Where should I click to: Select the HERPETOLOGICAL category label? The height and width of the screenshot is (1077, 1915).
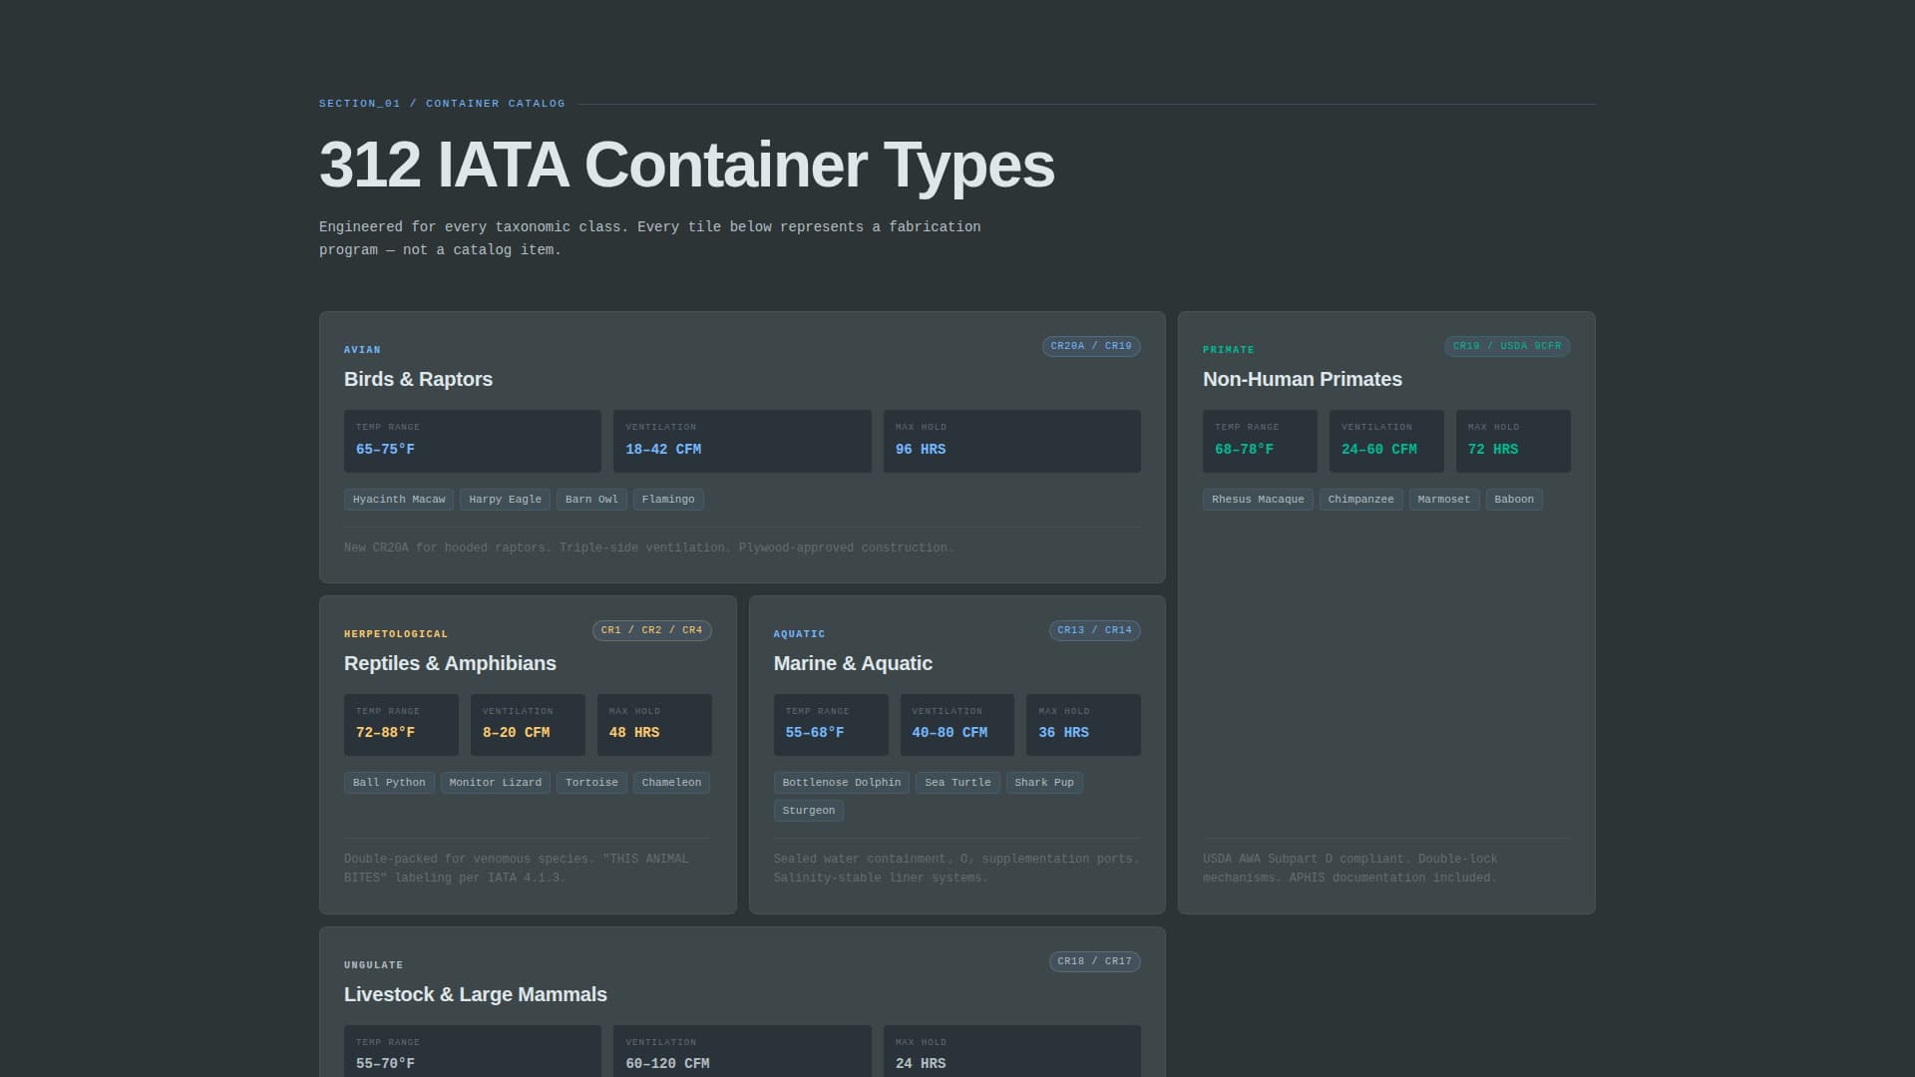tap(396, 634)
